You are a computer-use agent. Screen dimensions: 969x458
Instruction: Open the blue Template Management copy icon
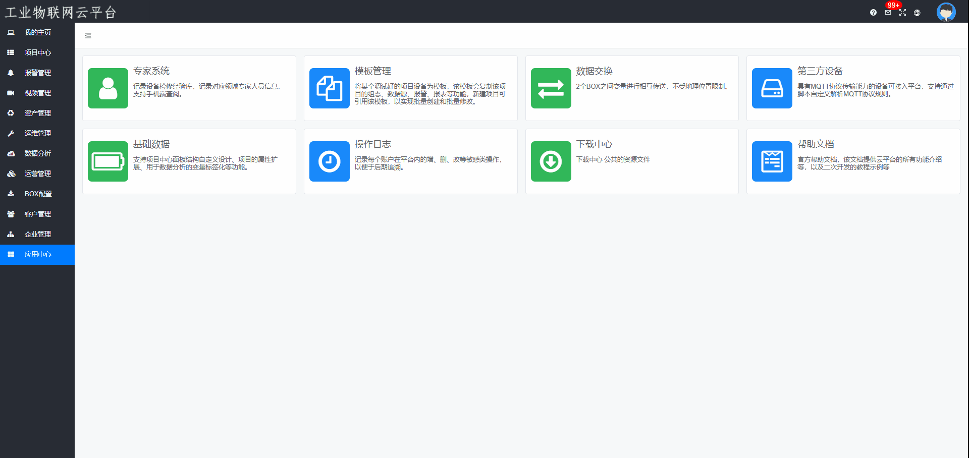[329, 88]
